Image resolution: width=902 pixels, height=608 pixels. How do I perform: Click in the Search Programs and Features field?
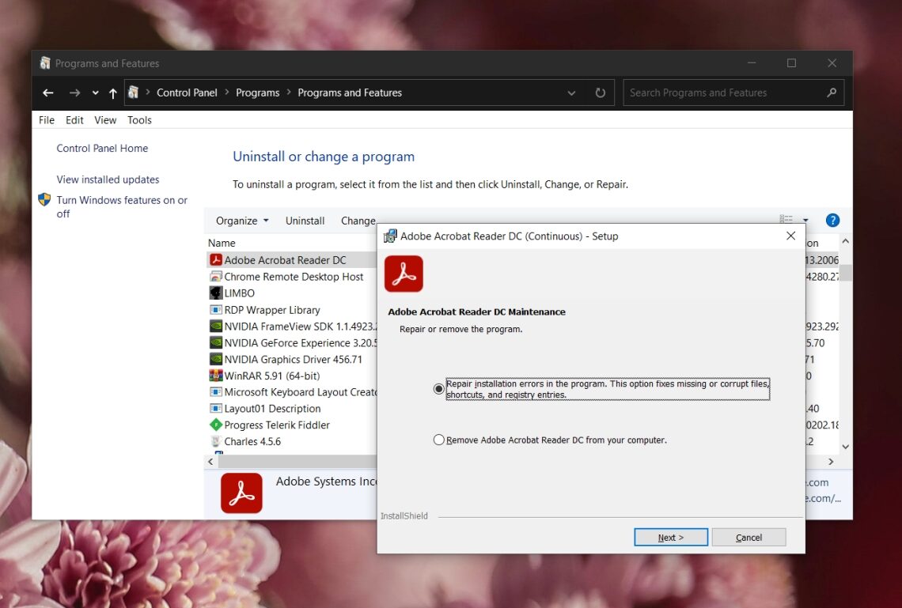[724, 93]
